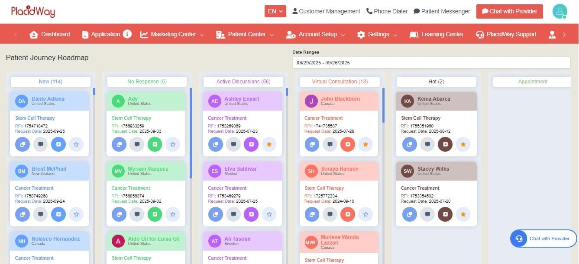Go to the Dashboard
Image resolution: width=579 pixels, height=264 pixels.
49,35
